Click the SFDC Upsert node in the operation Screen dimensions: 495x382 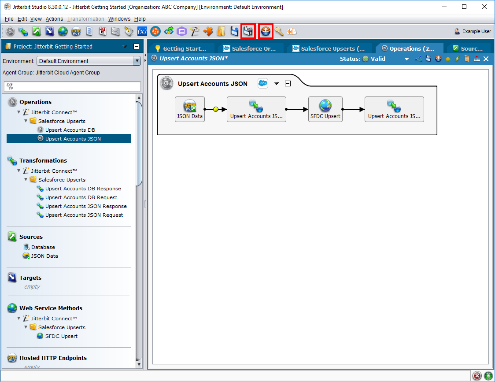tap(325, 109)
